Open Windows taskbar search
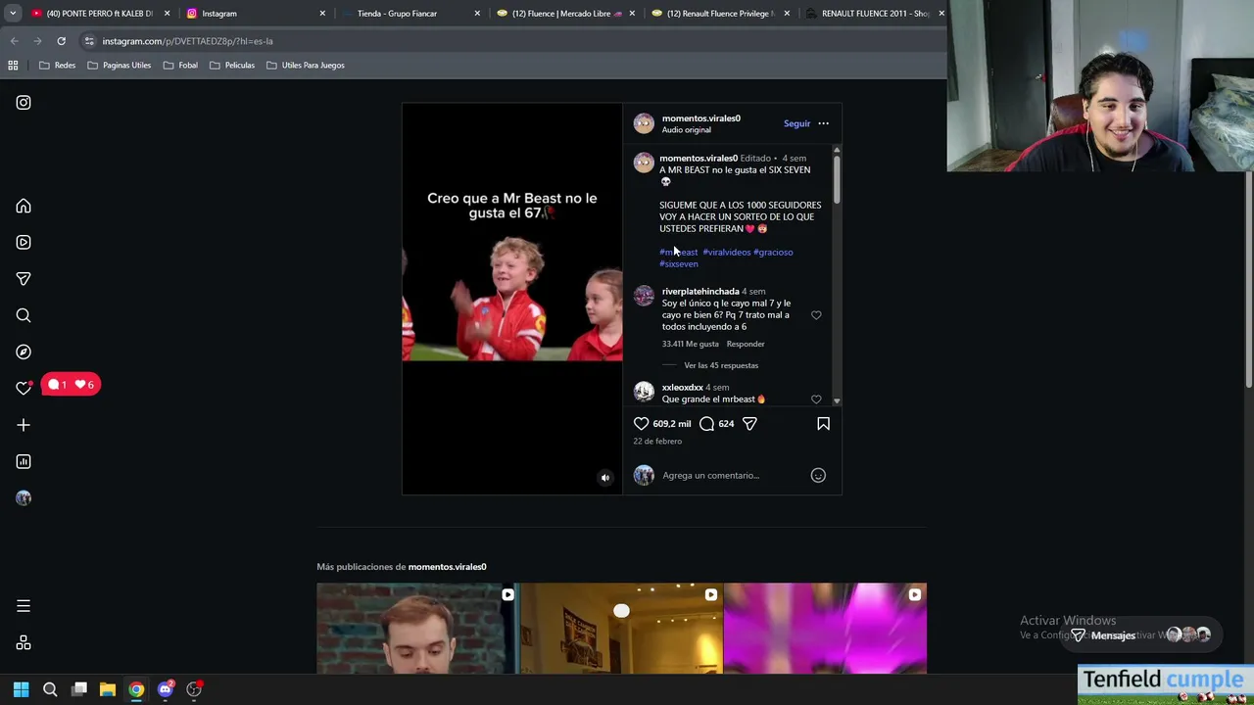 click(50, 689)
